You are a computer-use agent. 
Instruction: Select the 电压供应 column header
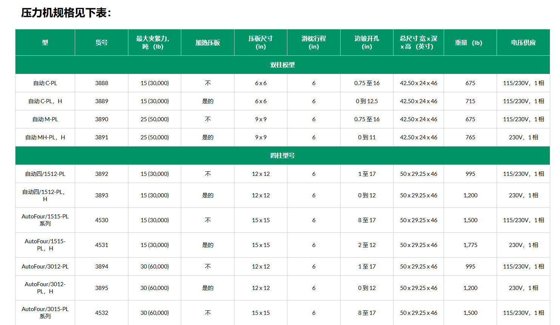tap(523, 43)
